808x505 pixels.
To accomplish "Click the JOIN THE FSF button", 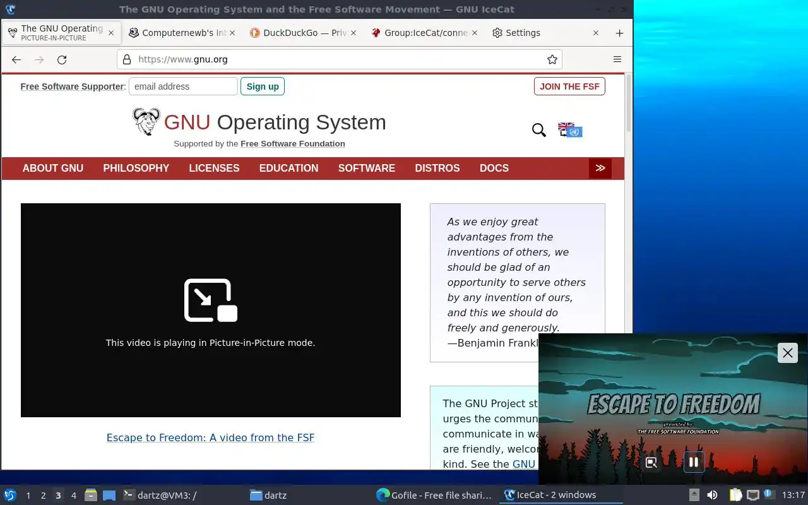I will click(x=569, y=86).
